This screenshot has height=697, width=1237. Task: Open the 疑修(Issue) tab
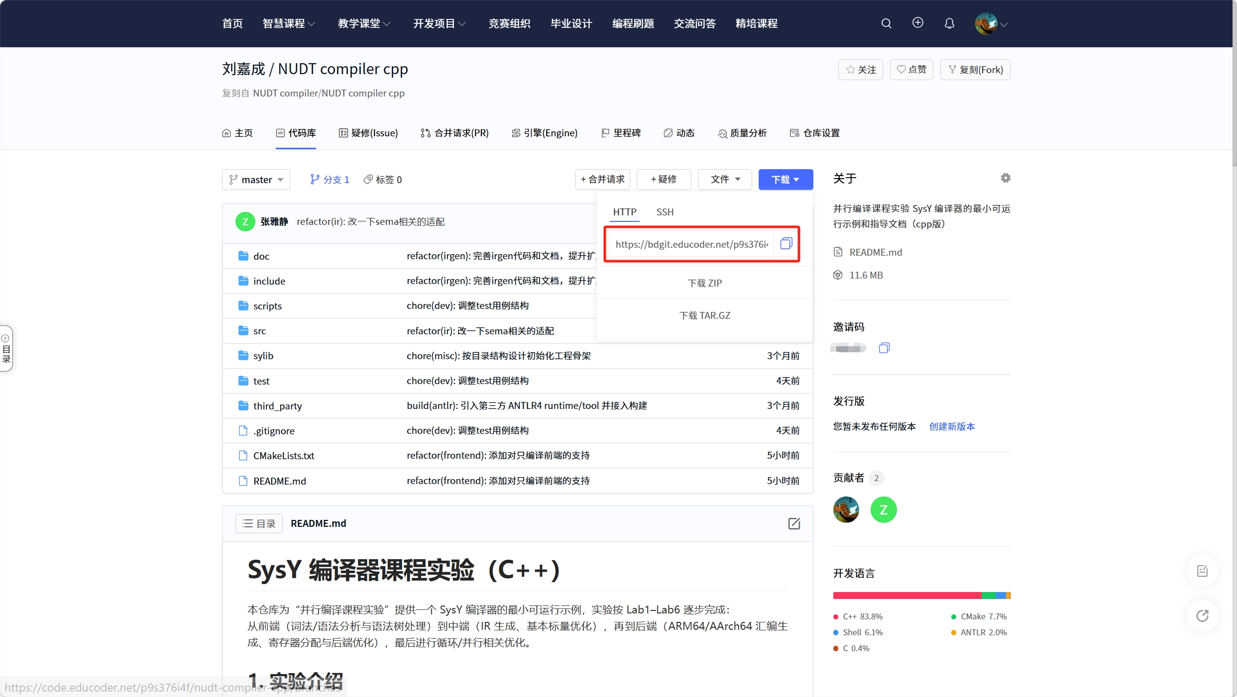(x=368, y=133)
